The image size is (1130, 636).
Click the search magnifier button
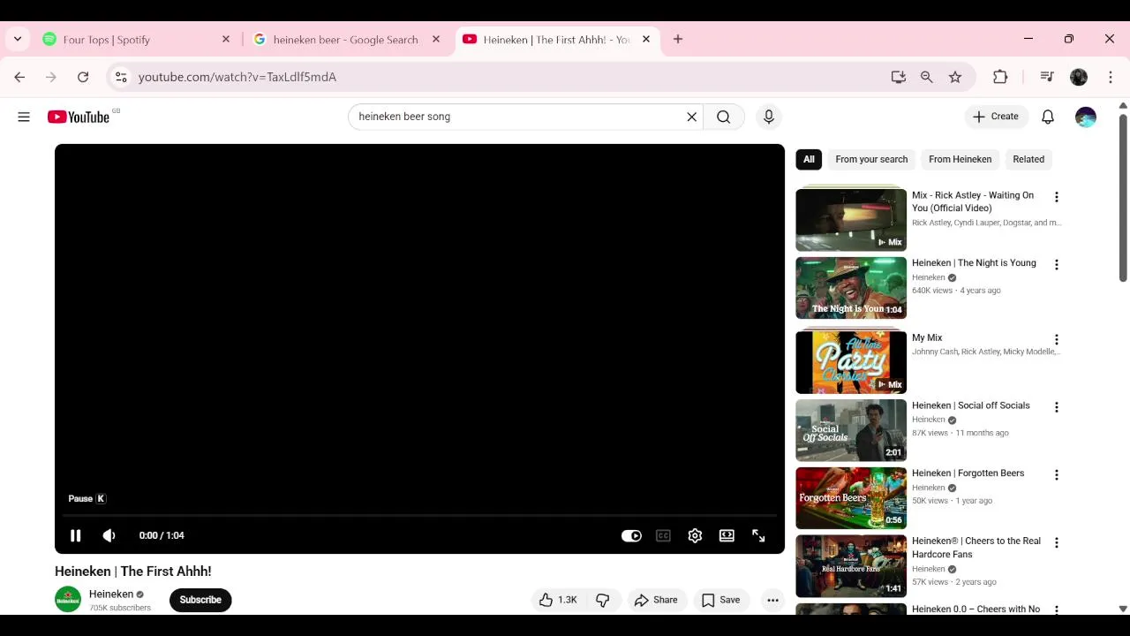(724, 117)
